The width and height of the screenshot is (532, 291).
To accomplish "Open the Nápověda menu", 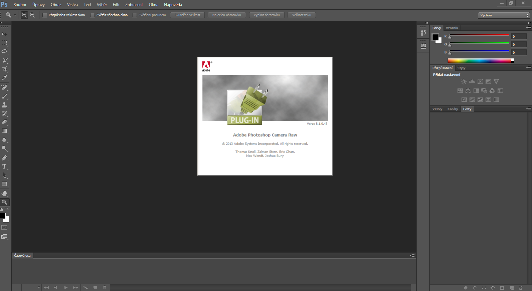I will (173, 5).
